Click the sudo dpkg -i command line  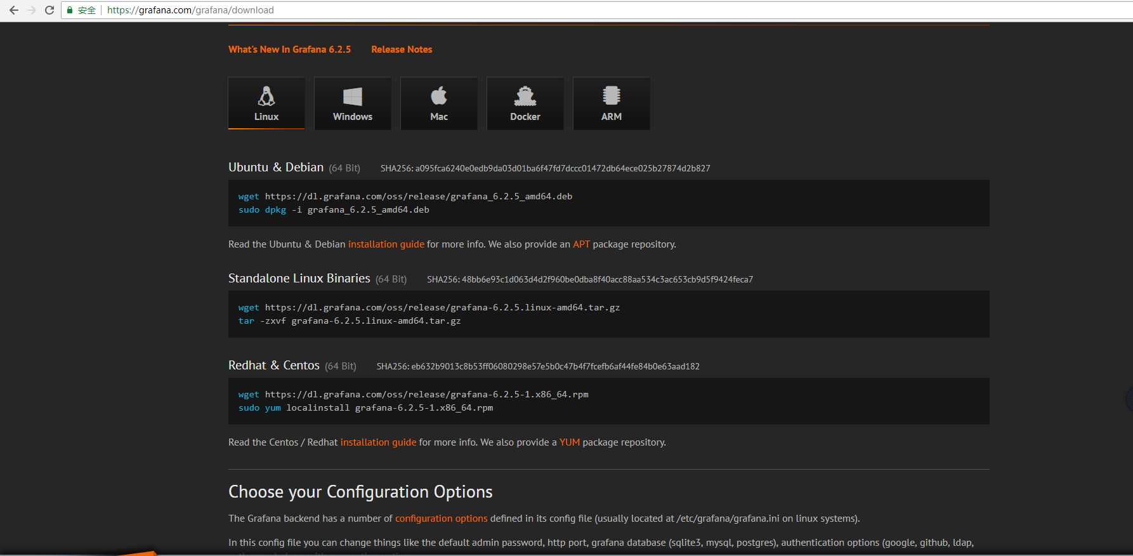tap(334, 210)
